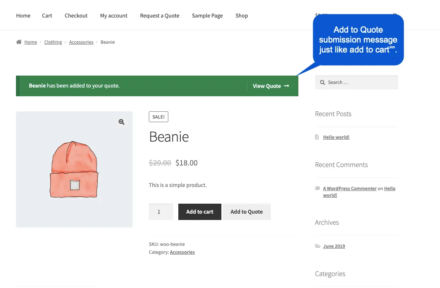Click the A WordPress Commenter link
The width and height of the screenshot is (440, 288).
click(349, 188)
